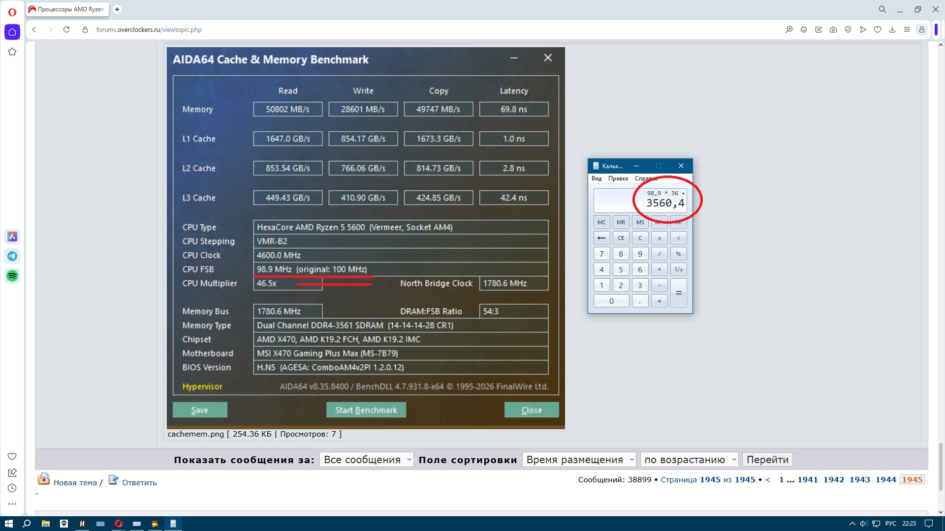Open taskbar volume speaker icon
Image resolution: width=945 pixels, height=531 pixels.
tap(864, 524)
